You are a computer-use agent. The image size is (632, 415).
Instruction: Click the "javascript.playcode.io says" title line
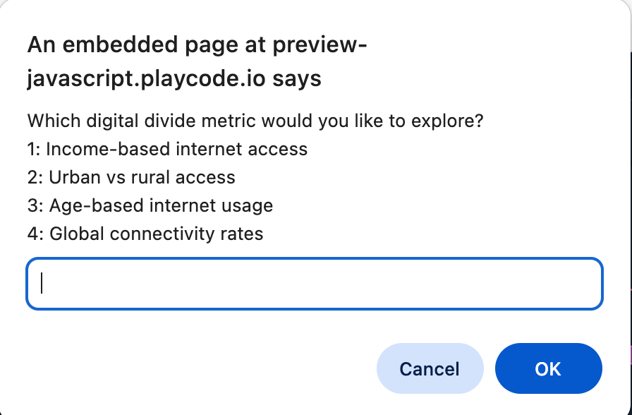pyautogui.click(x=174, y=78)
